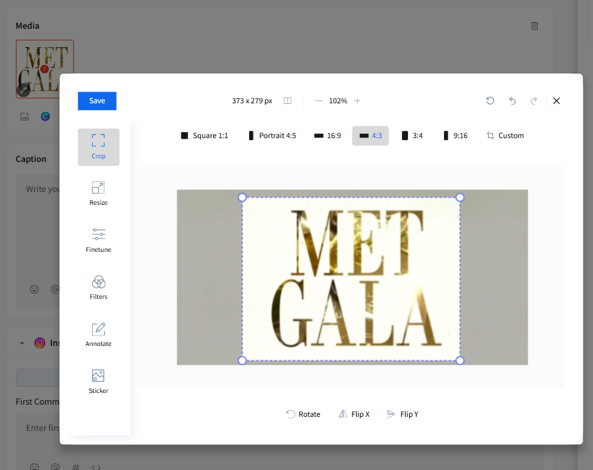Screen dimensions: 593x470
Task: Select the Annotate tool
Action: coord(98,334)
